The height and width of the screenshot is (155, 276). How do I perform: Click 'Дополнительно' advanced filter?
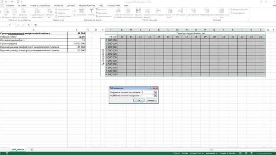point(103,16)
